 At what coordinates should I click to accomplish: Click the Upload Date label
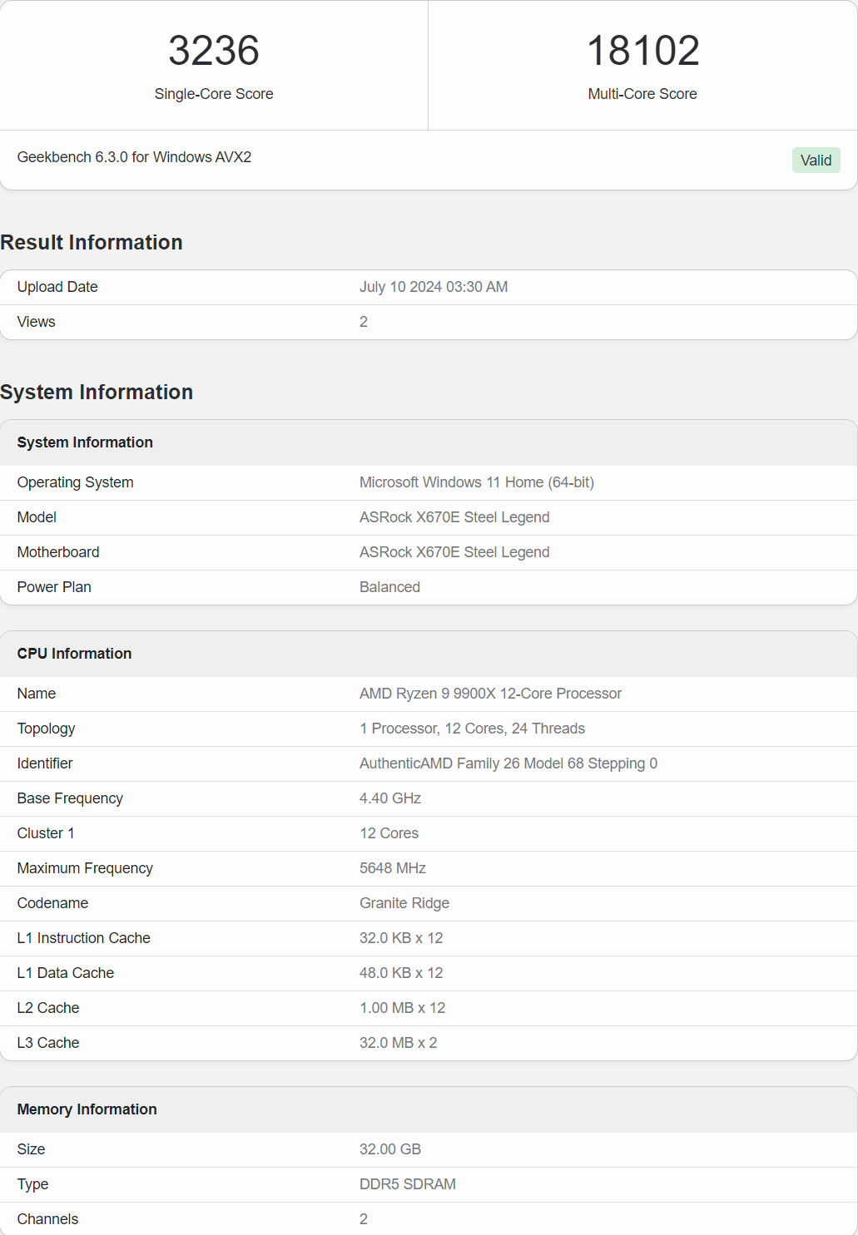[x=57, y=287]
